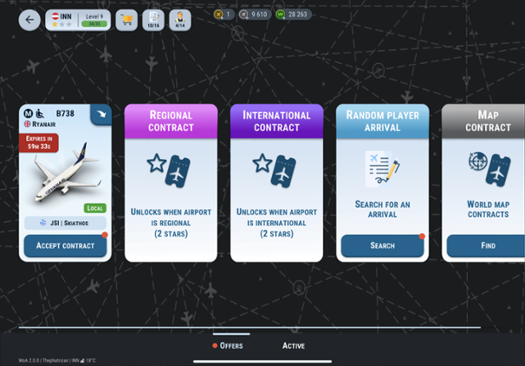Tap the silver plane currency showing 9 610
Screen dimensions: 525x366
coord(256,14)
